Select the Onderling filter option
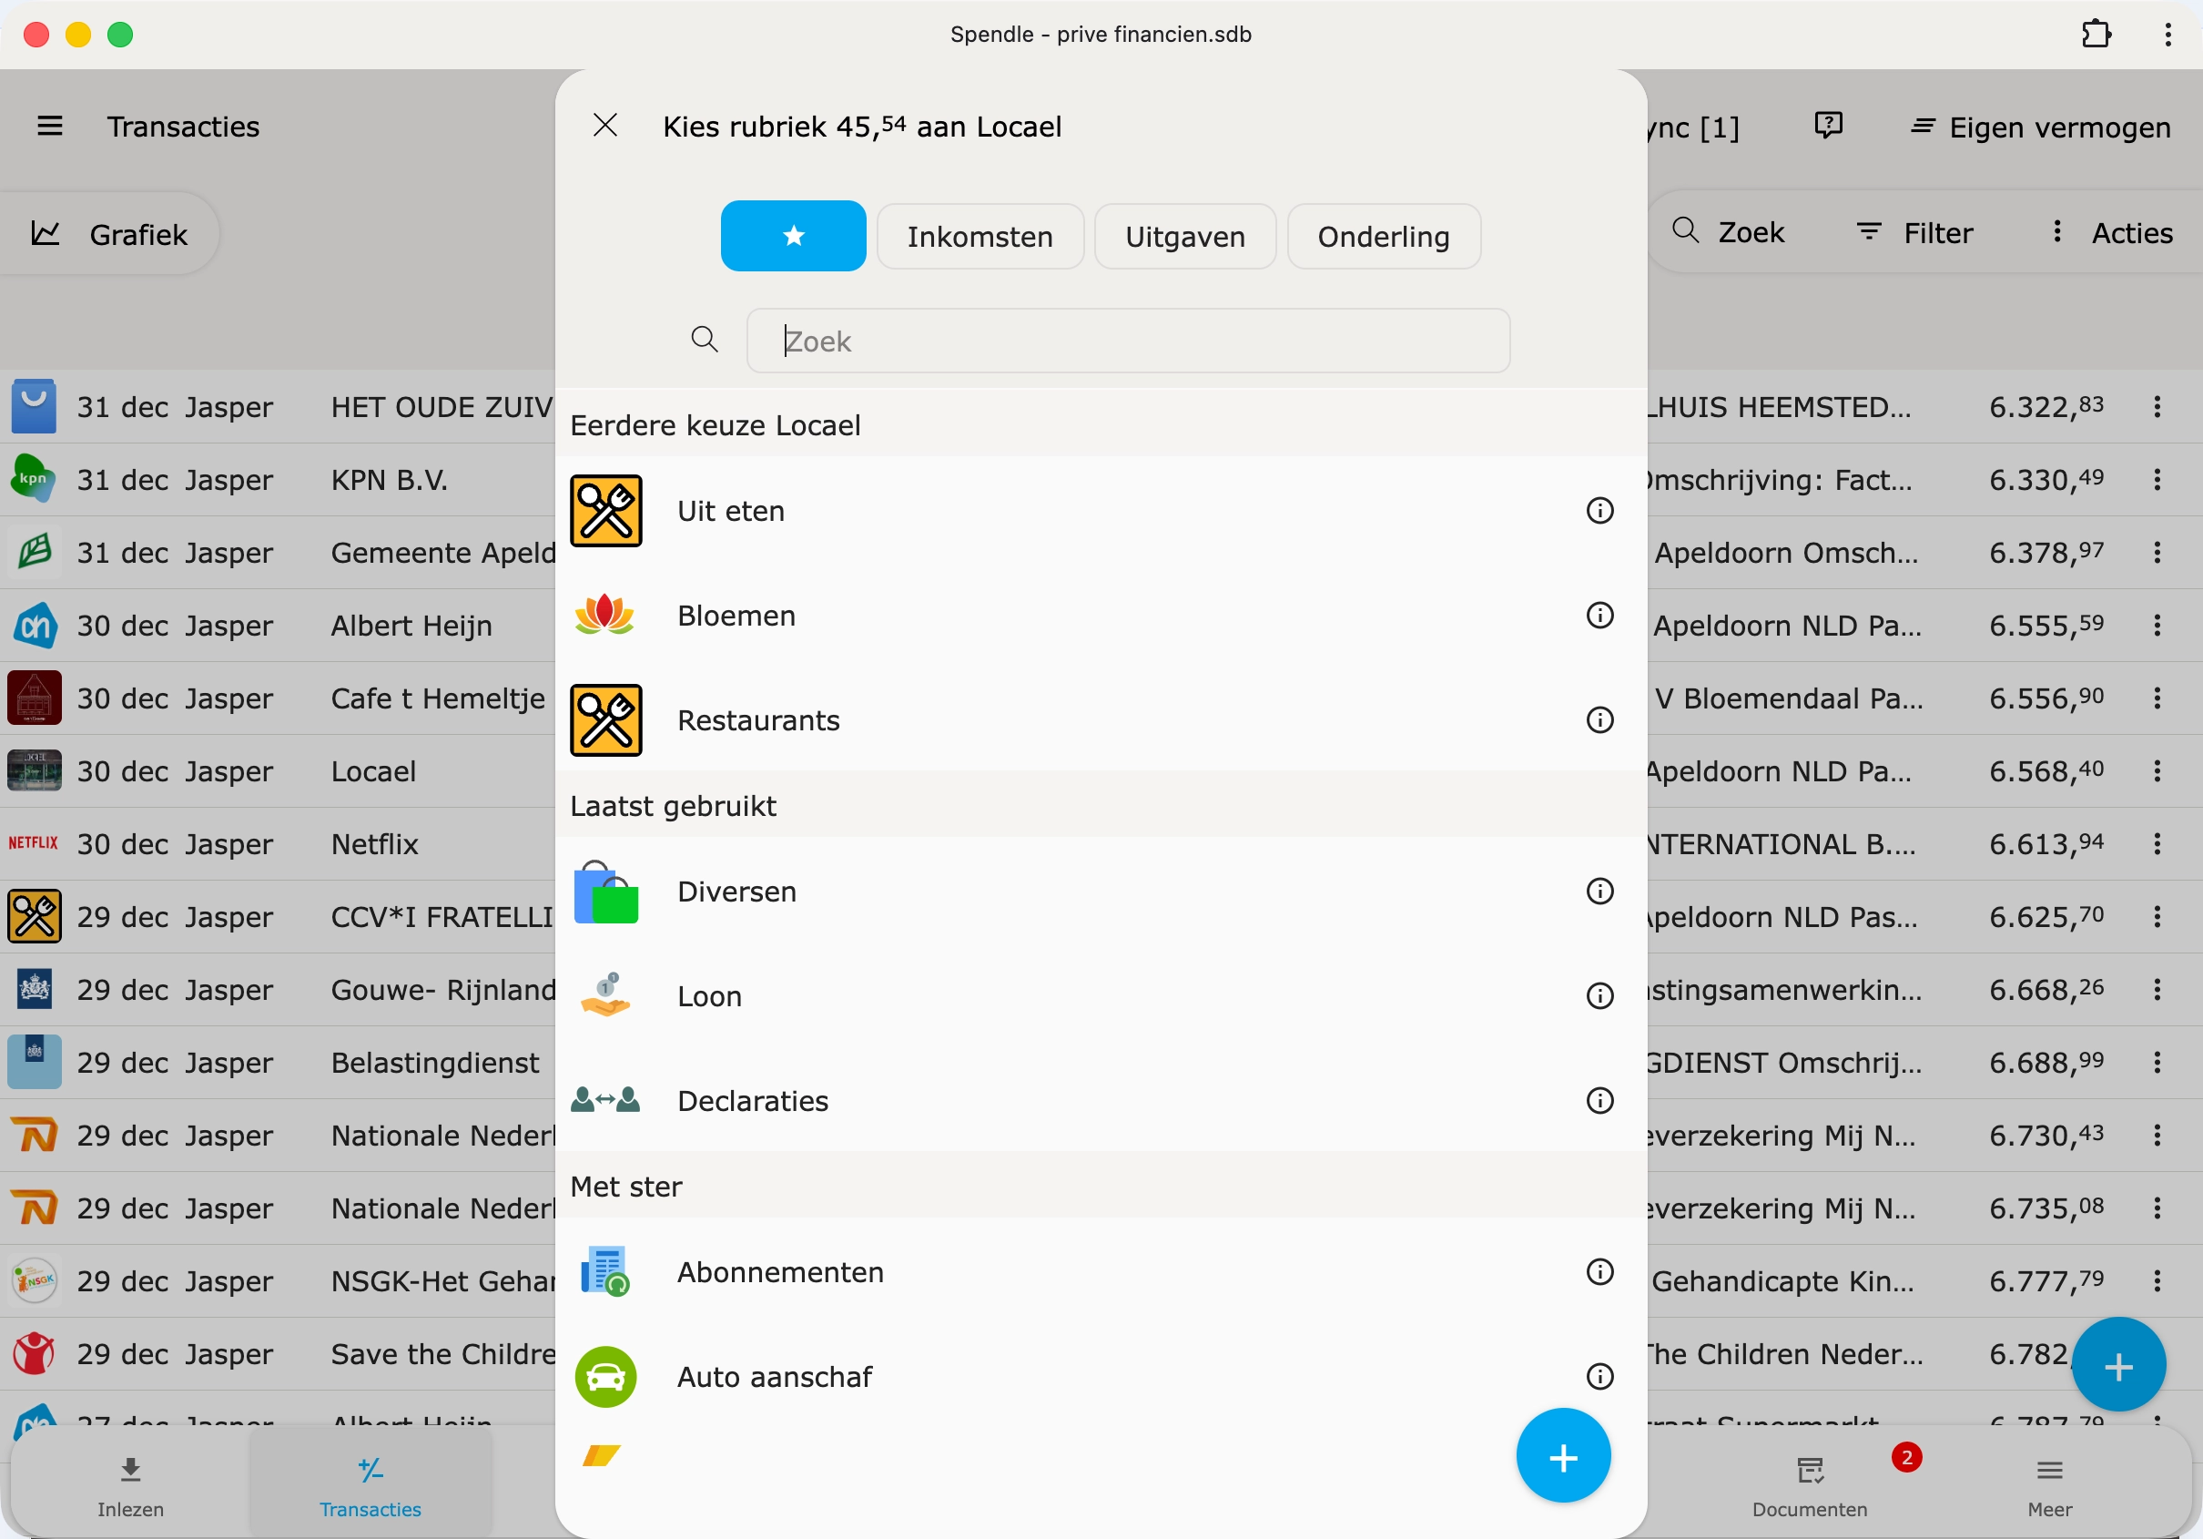The width and height of the screenshot is (2203, 1539). 1384,236
